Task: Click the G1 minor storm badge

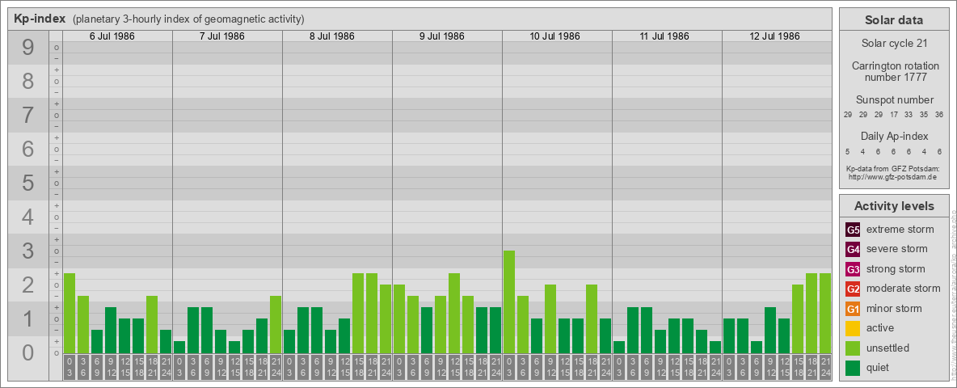Action: pyautogui.click(x=853, y=309)
